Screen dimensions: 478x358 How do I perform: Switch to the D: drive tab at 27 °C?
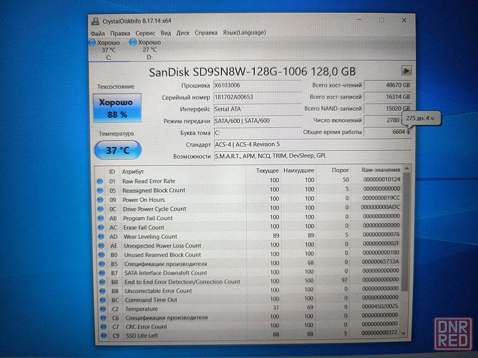point(149,50)
